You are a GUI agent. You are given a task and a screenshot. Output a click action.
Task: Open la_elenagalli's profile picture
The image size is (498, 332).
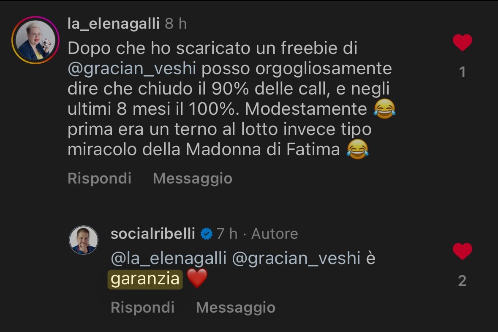(x=35, y=40)
